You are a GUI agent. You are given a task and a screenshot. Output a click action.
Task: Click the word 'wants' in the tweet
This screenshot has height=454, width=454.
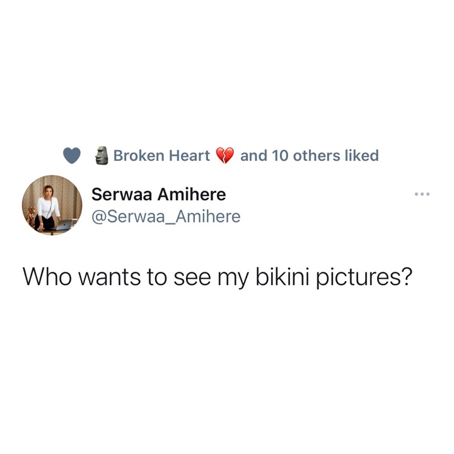pyautogui.click(x=109, y=277)
